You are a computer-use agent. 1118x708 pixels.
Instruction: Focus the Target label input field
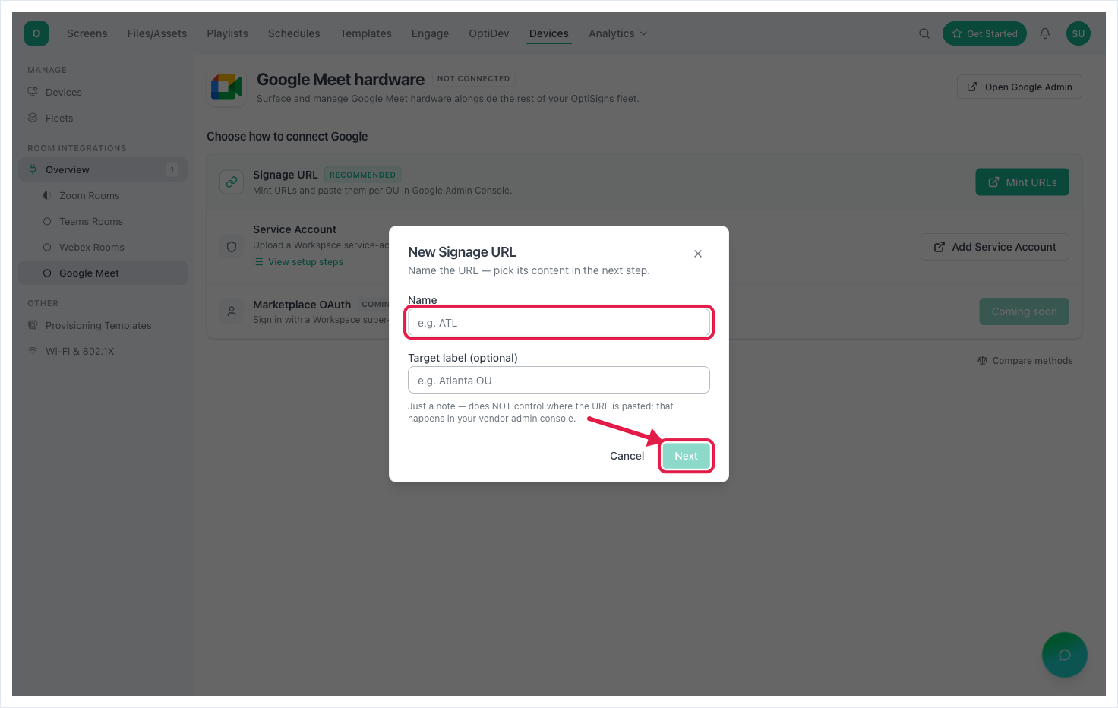pos(559,380)
